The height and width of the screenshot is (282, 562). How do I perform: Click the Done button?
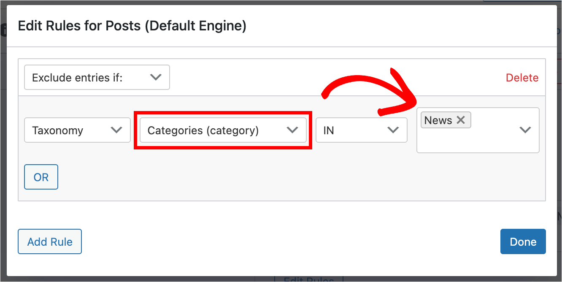523,242
